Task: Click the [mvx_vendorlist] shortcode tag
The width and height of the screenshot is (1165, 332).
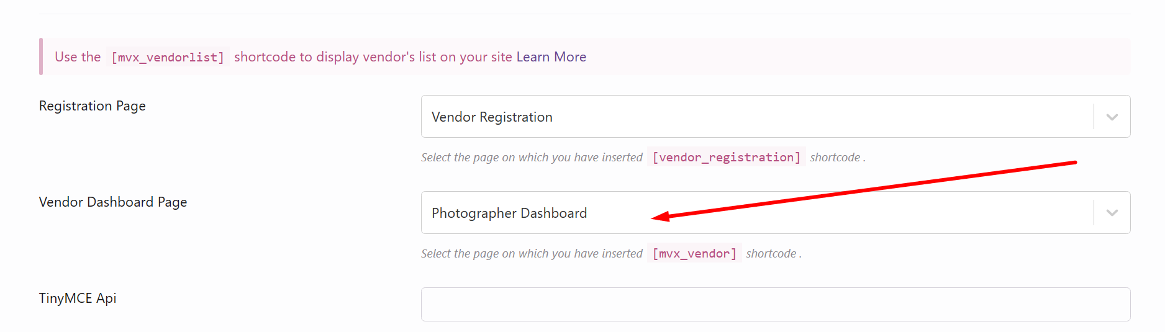Action: coord(168,58)
